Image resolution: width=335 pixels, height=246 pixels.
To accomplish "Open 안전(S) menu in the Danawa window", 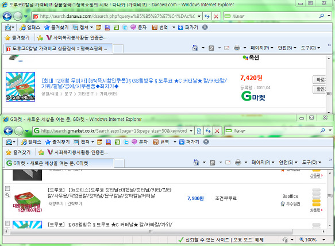I will pyautogui.click(x=287, y=48).
